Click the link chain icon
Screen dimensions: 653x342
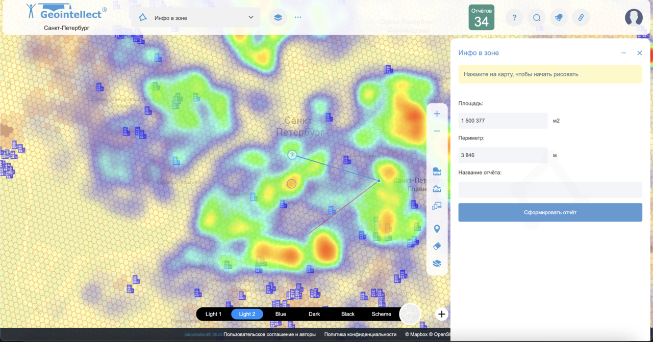pyautogui.click(x=581, y=18)
